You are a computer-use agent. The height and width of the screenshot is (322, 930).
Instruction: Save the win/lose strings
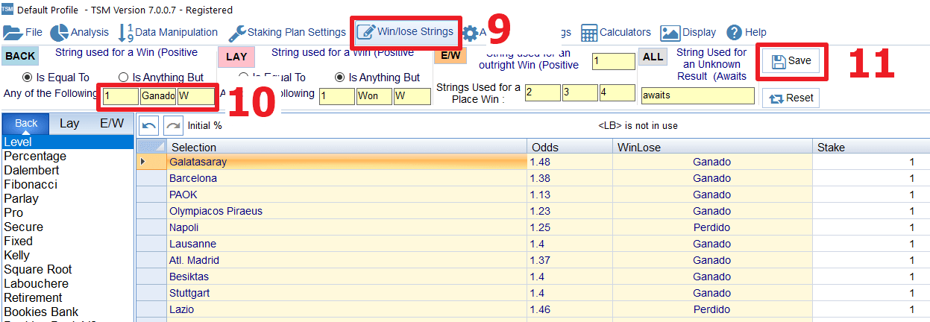tap(791, 61)
